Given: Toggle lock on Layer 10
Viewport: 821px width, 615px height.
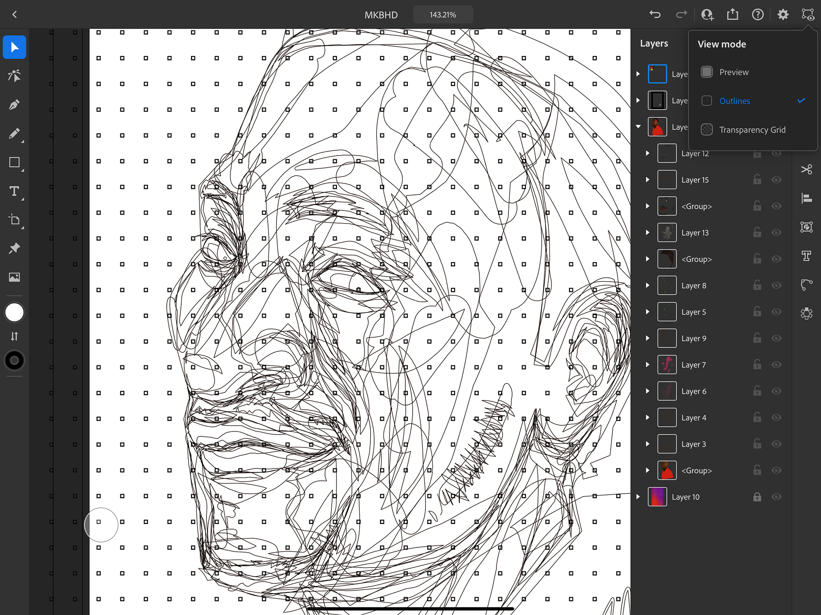Looking at the screenshot, I should pyautogui.click(x=757, y=497).
